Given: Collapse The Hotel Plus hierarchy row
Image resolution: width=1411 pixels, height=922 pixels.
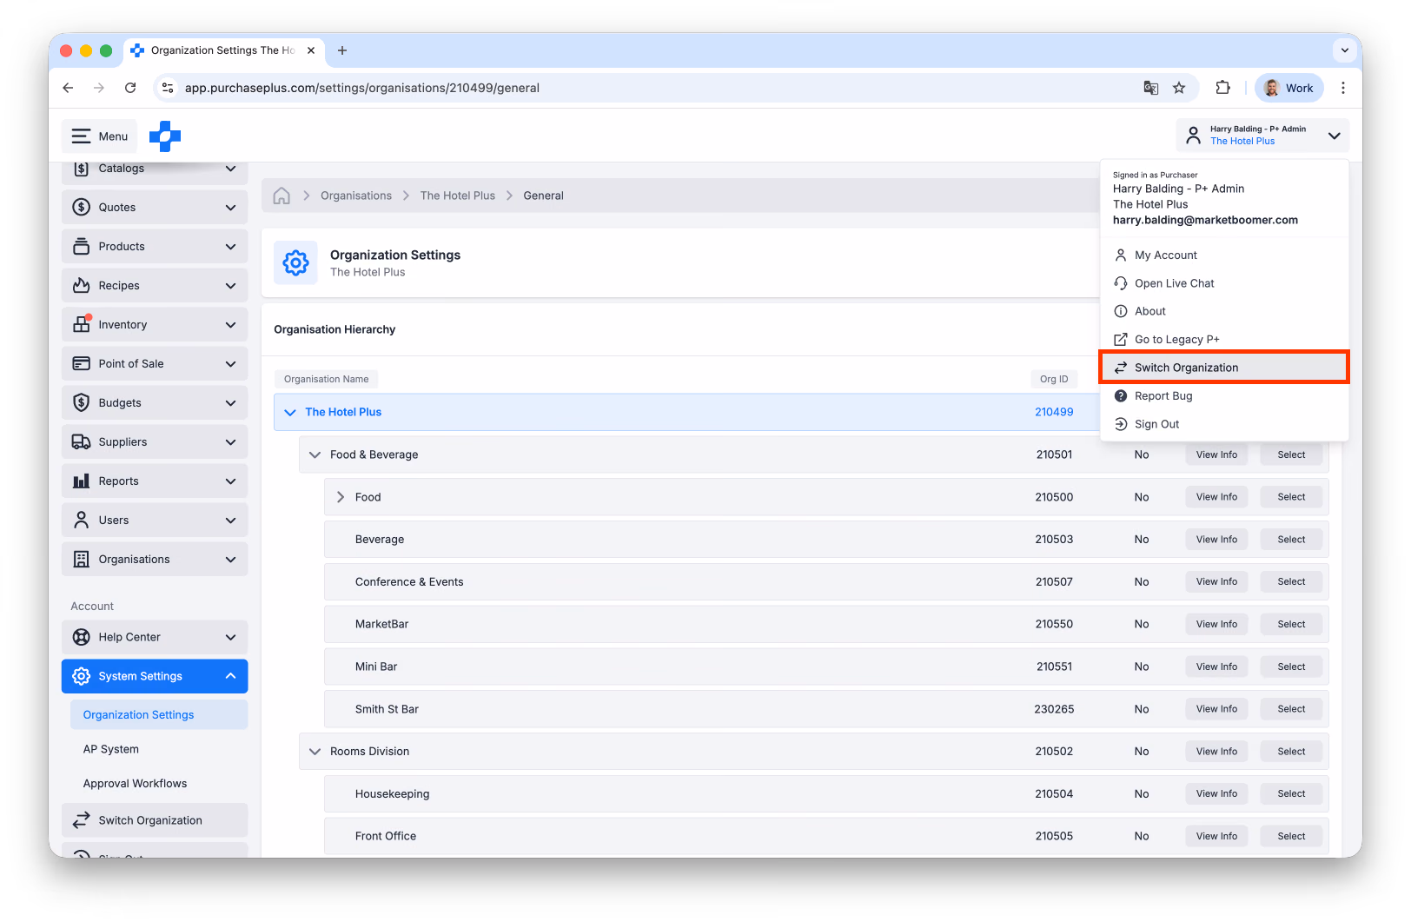Looking at the screenshot, I should coord(290,413).
